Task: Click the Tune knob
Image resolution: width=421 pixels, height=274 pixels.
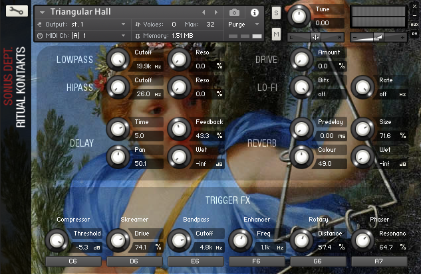Action: 299,16
